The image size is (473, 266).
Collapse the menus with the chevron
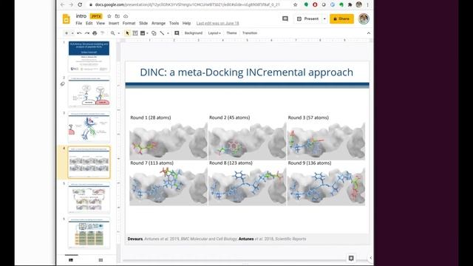click(369, 33)
